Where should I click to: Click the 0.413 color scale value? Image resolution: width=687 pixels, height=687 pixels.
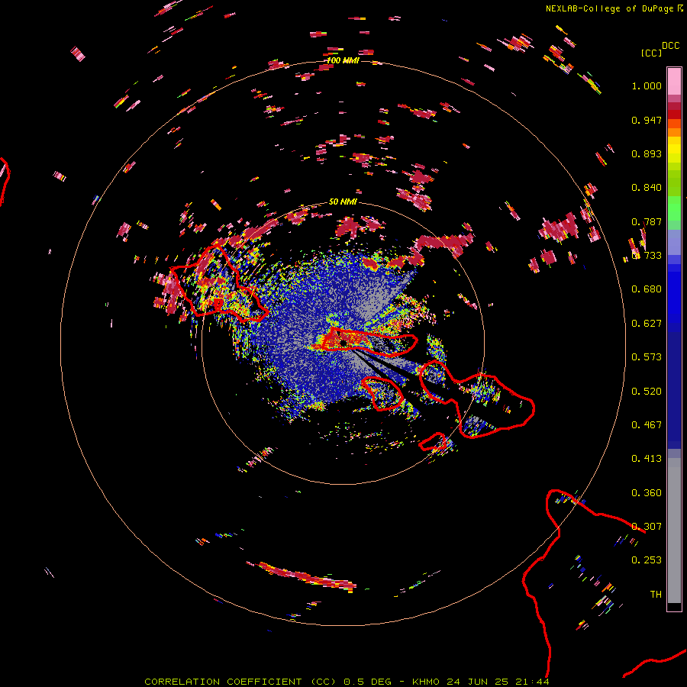coord(647,459)
